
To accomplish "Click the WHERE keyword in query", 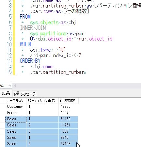I will click(26, 44).
